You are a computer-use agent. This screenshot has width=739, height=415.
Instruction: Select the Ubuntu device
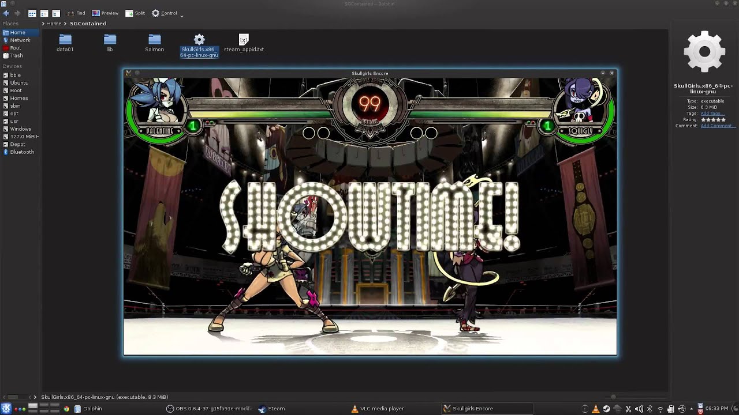click(x=20, y=82)
